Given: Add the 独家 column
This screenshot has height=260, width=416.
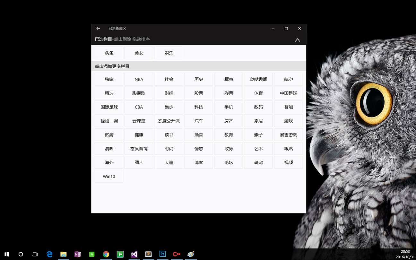Looking at the screenshot, I should coord(109,79).
